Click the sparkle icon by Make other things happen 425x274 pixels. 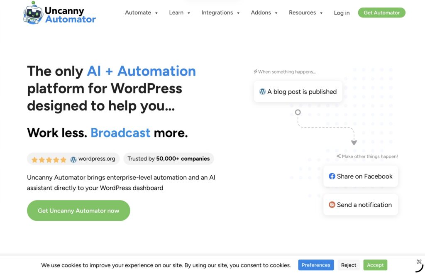(339, 156)
